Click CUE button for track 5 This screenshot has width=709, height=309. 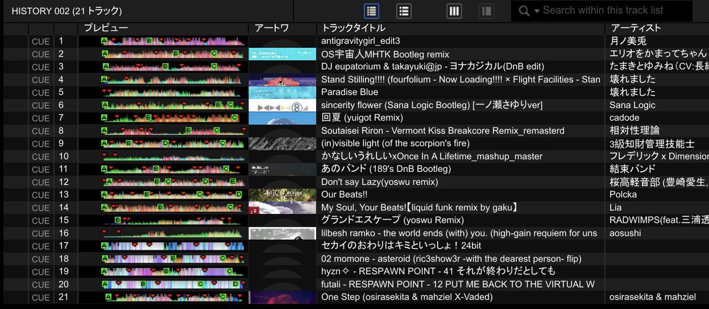pyautogui.click(x=41, y=92)
